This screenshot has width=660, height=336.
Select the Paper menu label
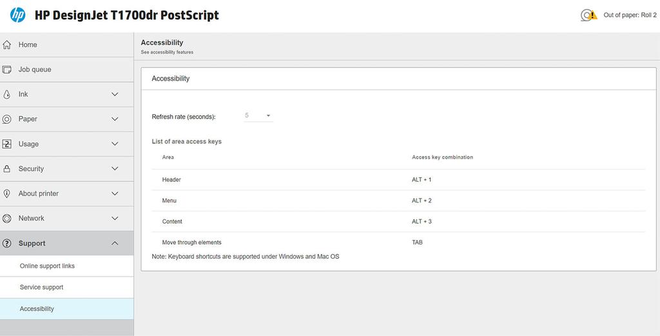pos(28,119)
